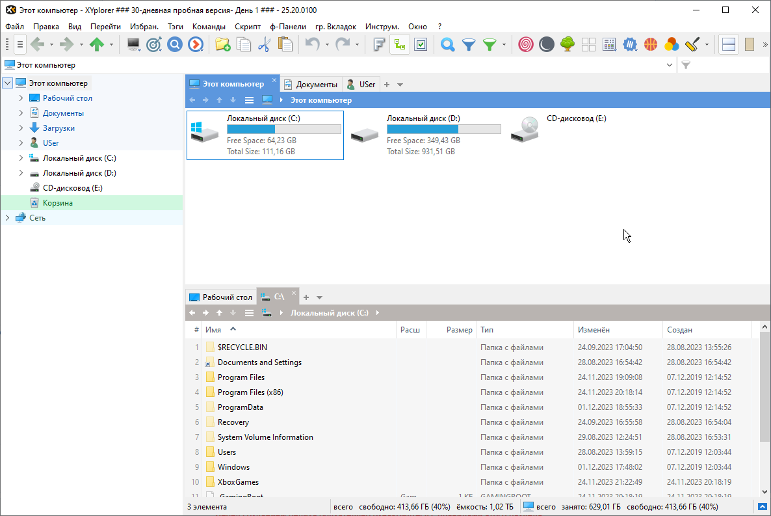The width and height of the screenshot is (771, 516).
Task: Click the Локальный диск (C:) usage bar
Action: (283, 129)
